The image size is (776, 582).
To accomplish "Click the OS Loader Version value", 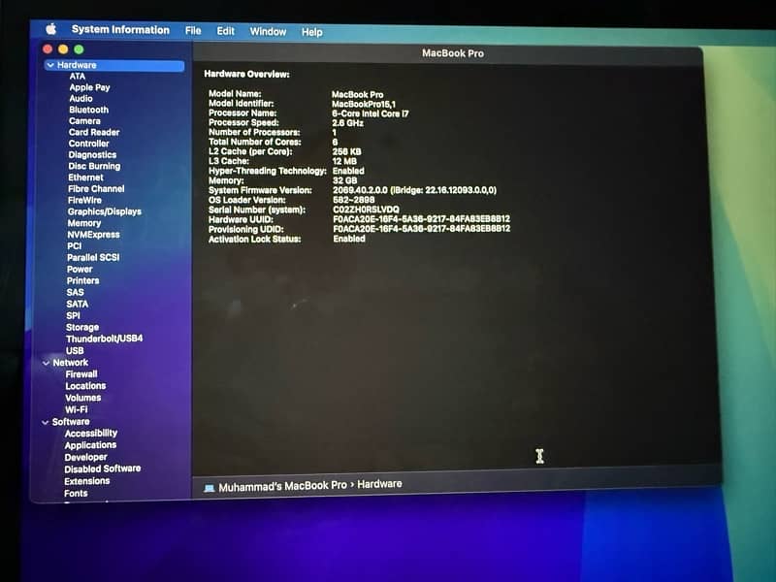I will pyautogui.click(x=354, y=200).
